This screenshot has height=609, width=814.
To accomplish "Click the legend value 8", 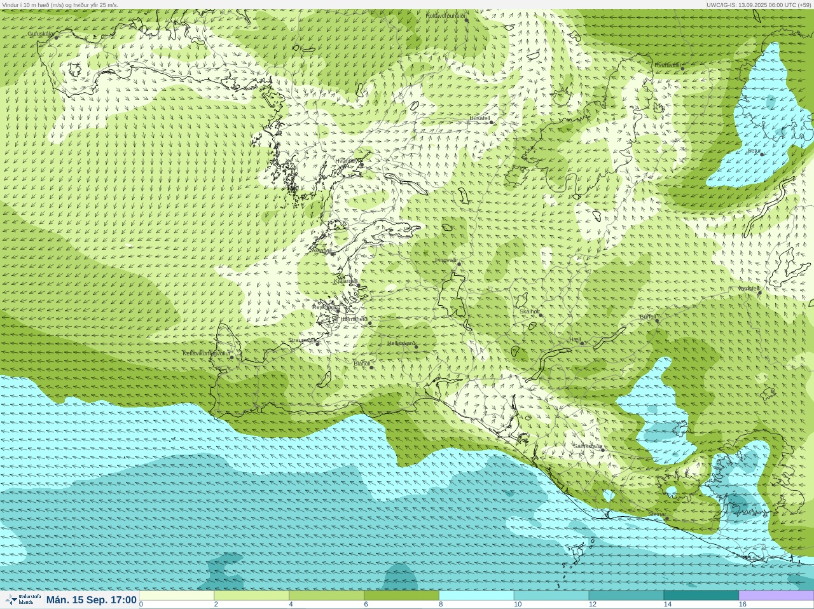I will [x=441, y=605].
